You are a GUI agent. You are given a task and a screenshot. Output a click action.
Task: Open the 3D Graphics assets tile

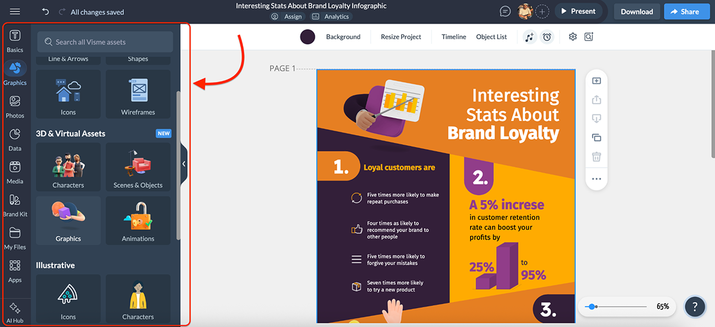69,221
